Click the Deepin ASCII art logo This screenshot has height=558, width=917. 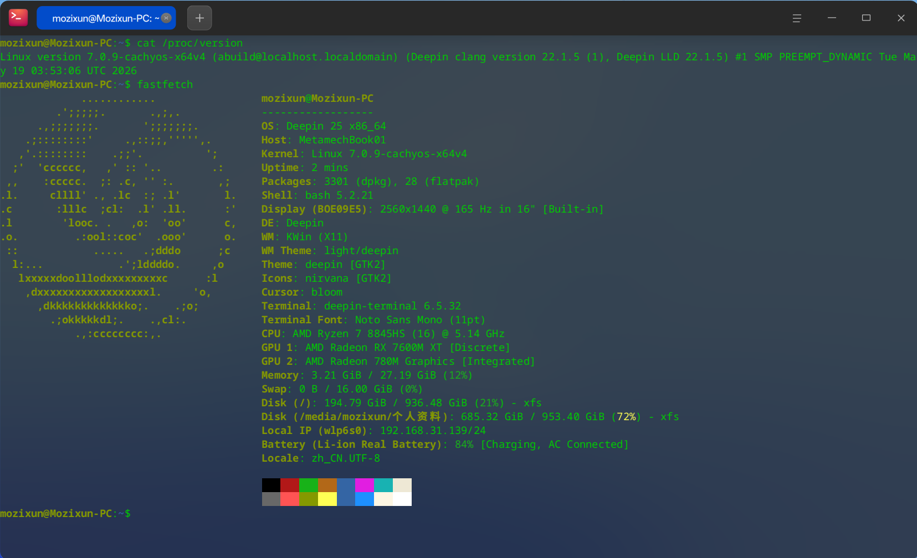point(119,216)
